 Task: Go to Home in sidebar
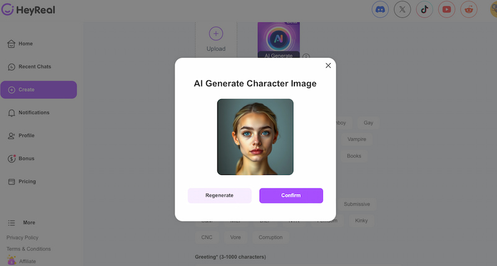point(25,44)
